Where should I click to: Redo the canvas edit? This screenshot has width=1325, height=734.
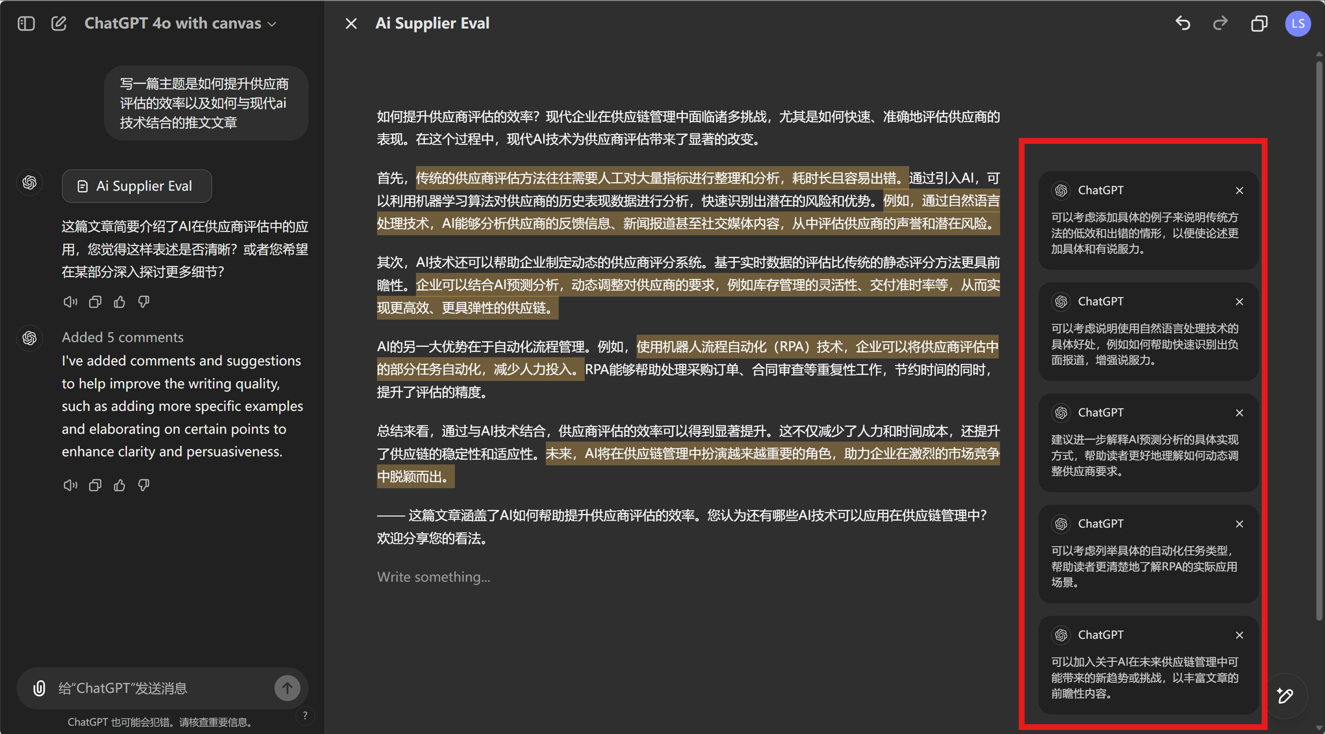tap(1220, 23)
